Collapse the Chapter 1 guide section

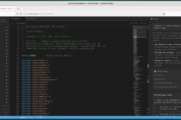pyautogui.click(x=153, y=27)
